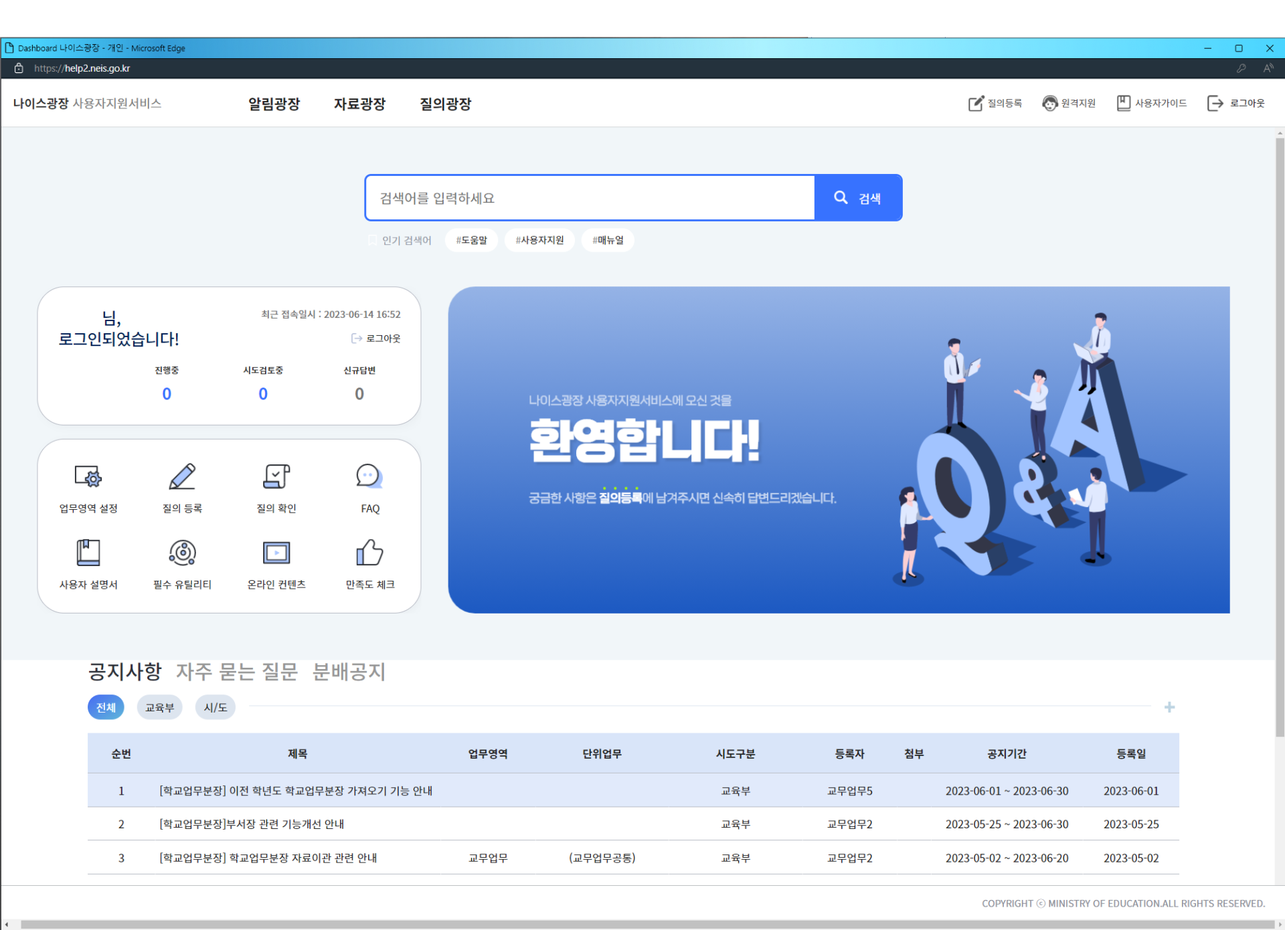Click the blue 검색 button
The image size is (1285, 930).
click(x=858, y=198)
